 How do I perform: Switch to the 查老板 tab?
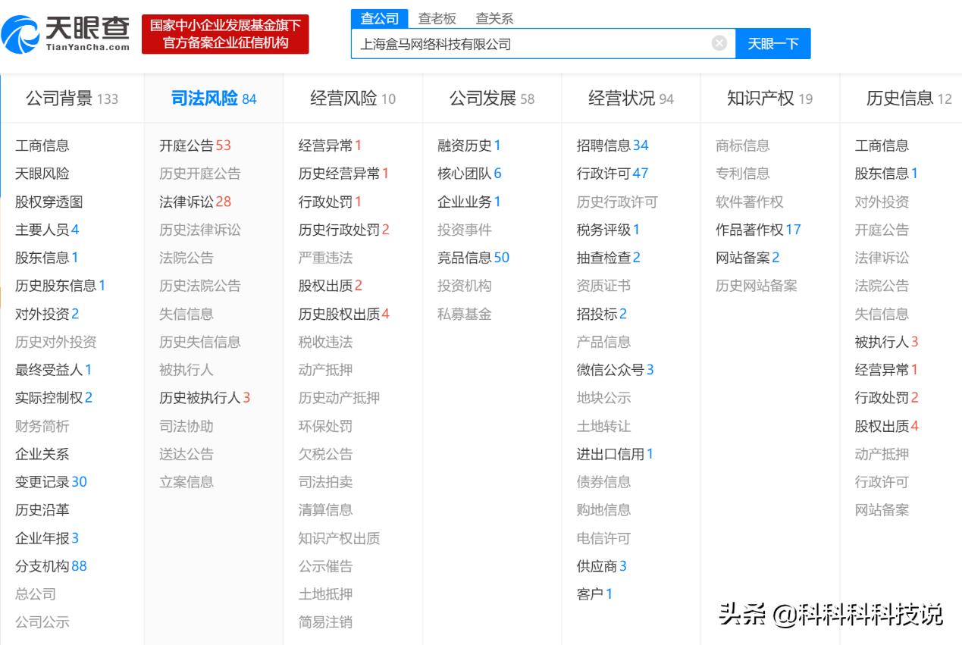tap(437, 18)
